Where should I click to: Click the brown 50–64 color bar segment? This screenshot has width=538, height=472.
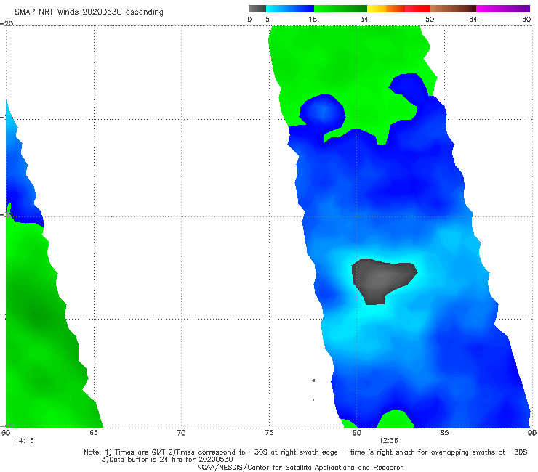[453, 9]
